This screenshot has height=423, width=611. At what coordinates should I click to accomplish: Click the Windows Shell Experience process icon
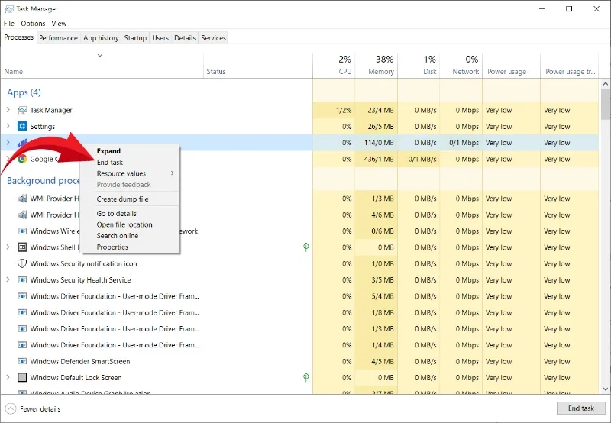click(x=22, y=247)
